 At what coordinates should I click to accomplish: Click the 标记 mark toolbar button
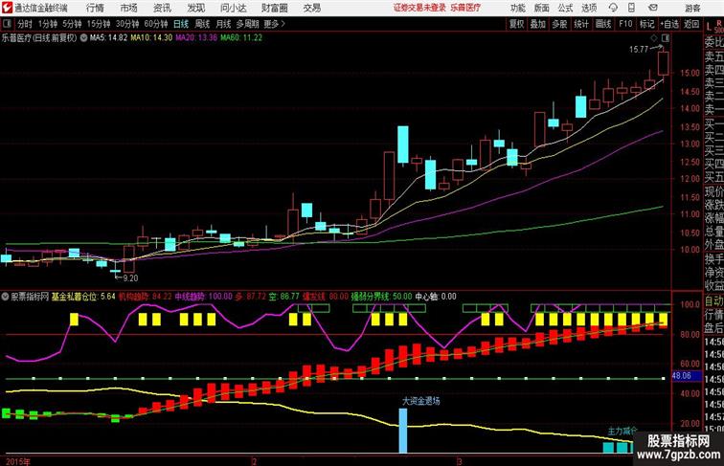[646, 24]
